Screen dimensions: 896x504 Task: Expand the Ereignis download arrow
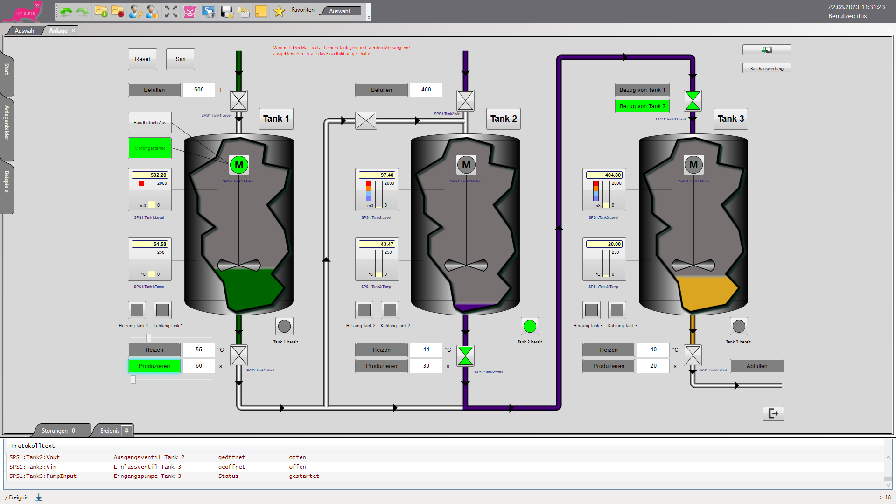[39, 497]
